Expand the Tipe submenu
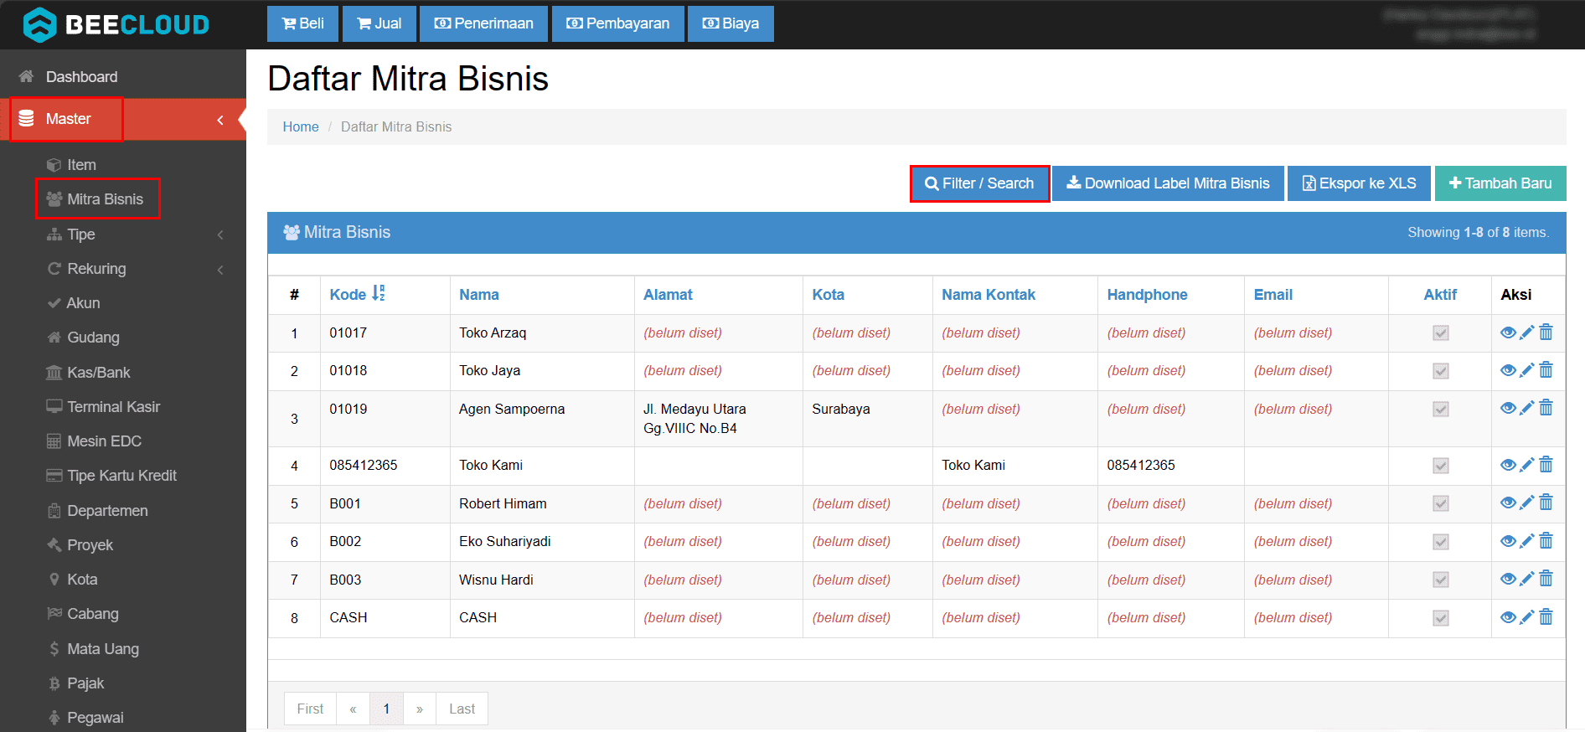This screenshot has height=732, width=1585. (220, 235)
